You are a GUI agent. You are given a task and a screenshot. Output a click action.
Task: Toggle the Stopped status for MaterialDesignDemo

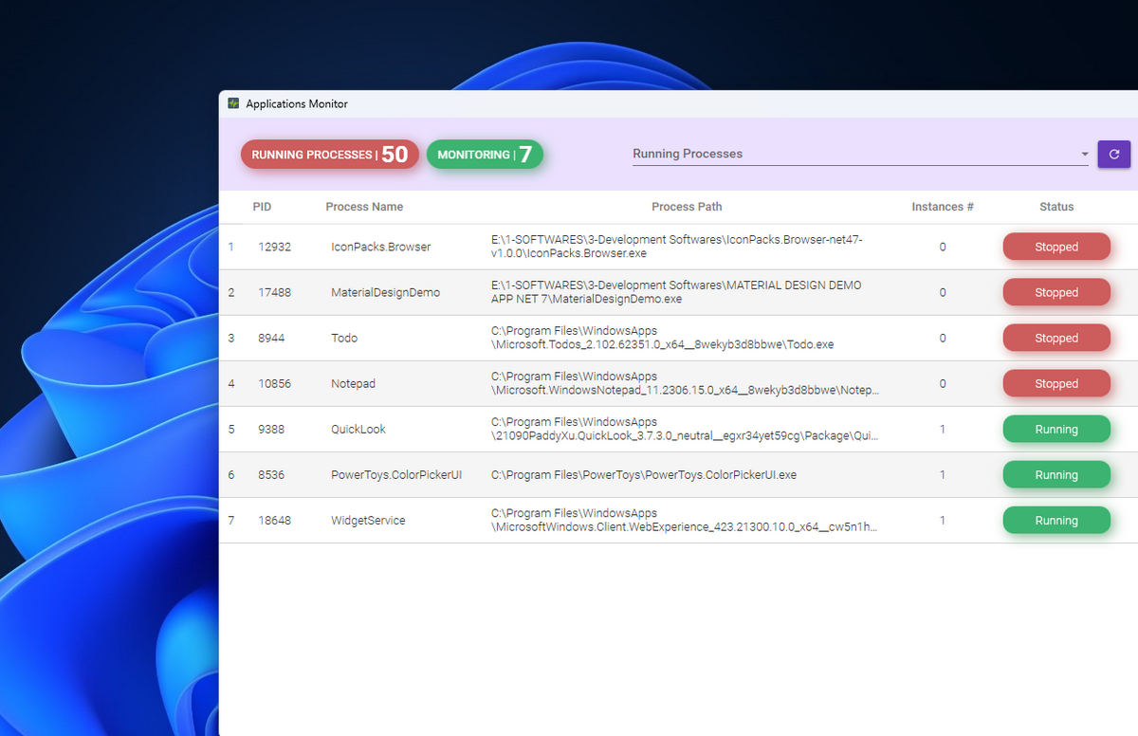1055,292
